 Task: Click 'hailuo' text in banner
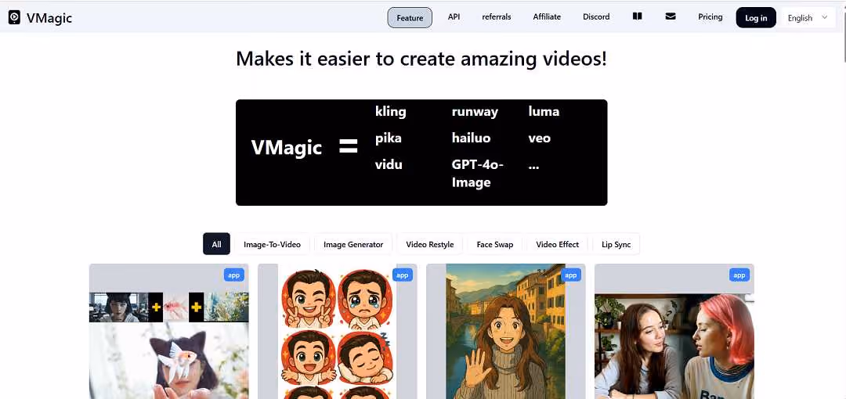point(471,138)
